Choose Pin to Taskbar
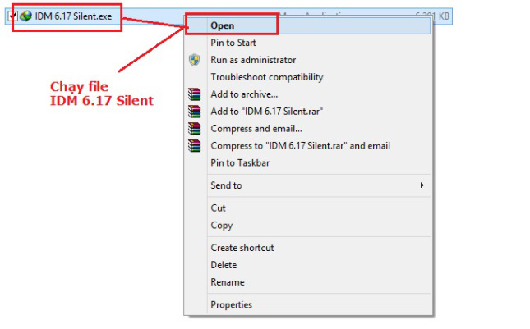Screen dimensions: 530x329 (x=240, y=163)
